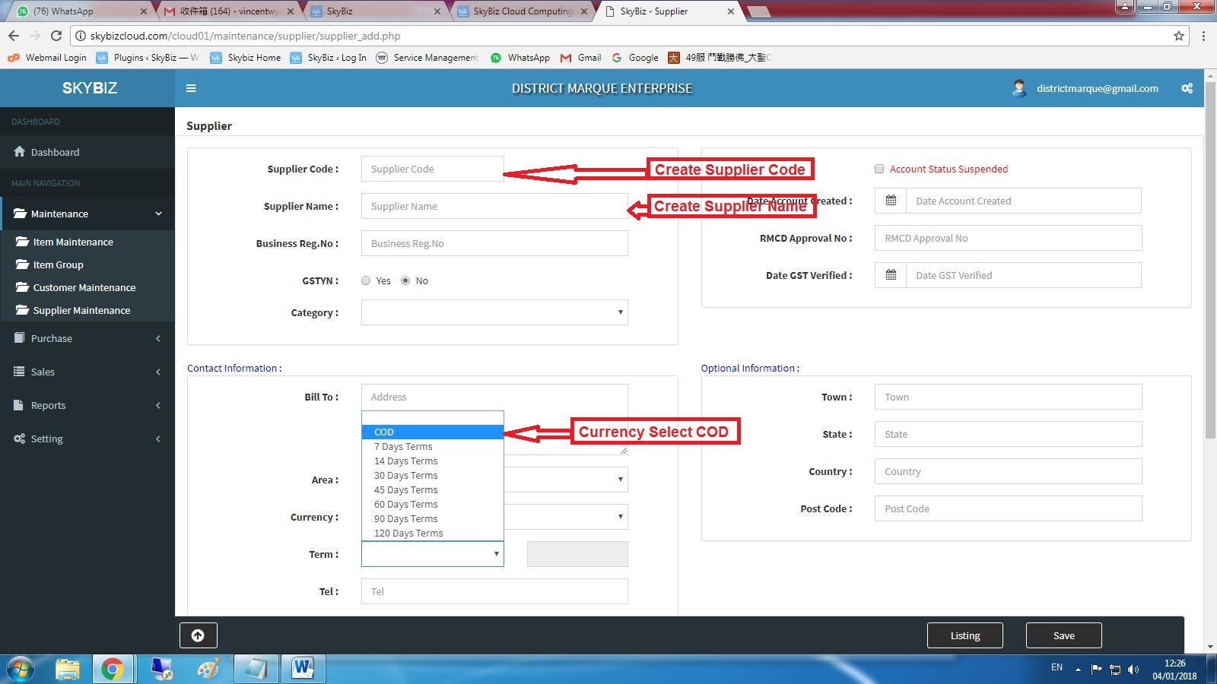Reload the page using browser refresh icon
This screenshot has width=1217, height=684.
(x=56, y=36)
